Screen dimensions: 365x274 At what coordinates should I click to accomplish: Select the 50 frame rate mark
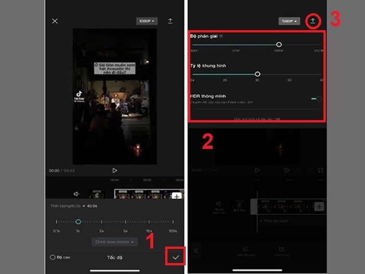(x=289, y=80)
